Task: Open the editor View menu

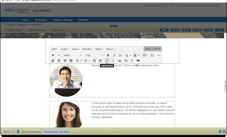Action: coord(76,49)
